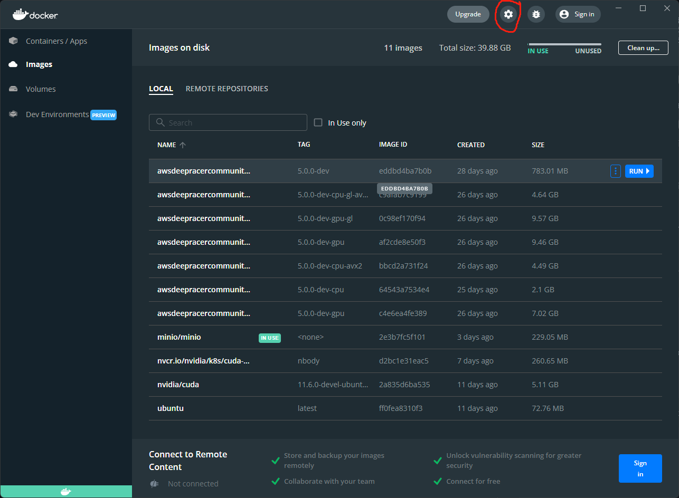Screen dimensions: 679x498
Task: Click Sign in at top right
Action: [x=578, y=14]
